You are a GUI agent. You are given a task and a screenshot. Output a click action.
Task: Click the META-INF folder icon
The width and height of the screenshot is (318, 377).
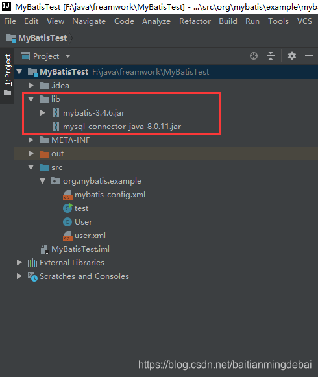tap(44, 140)
